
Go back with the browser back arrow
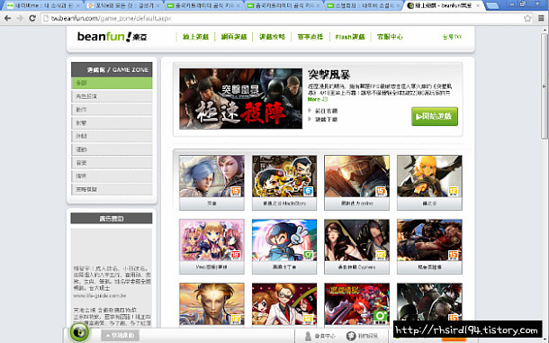(x=7, y=18)
